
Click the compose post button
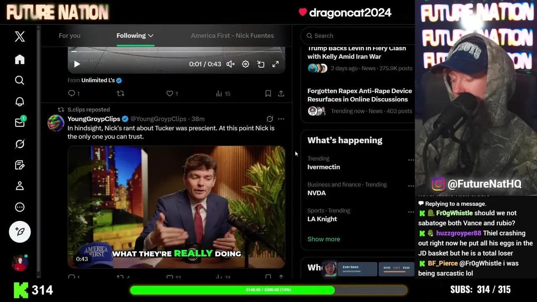tap(20, 232)
